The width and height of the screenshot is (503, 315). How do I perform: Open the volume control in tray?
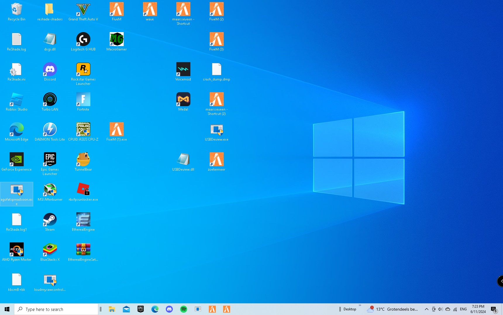tap(440, 309)
